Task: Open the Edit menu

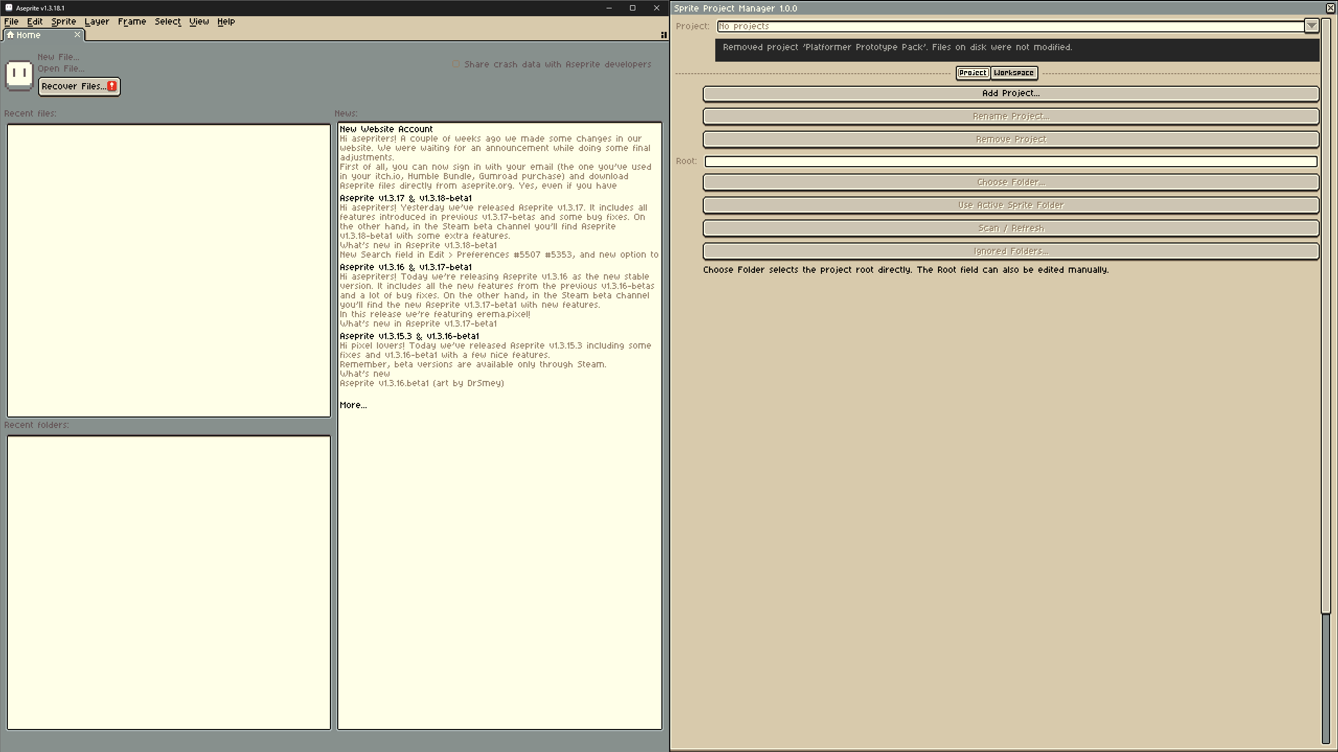Action: 35,21
